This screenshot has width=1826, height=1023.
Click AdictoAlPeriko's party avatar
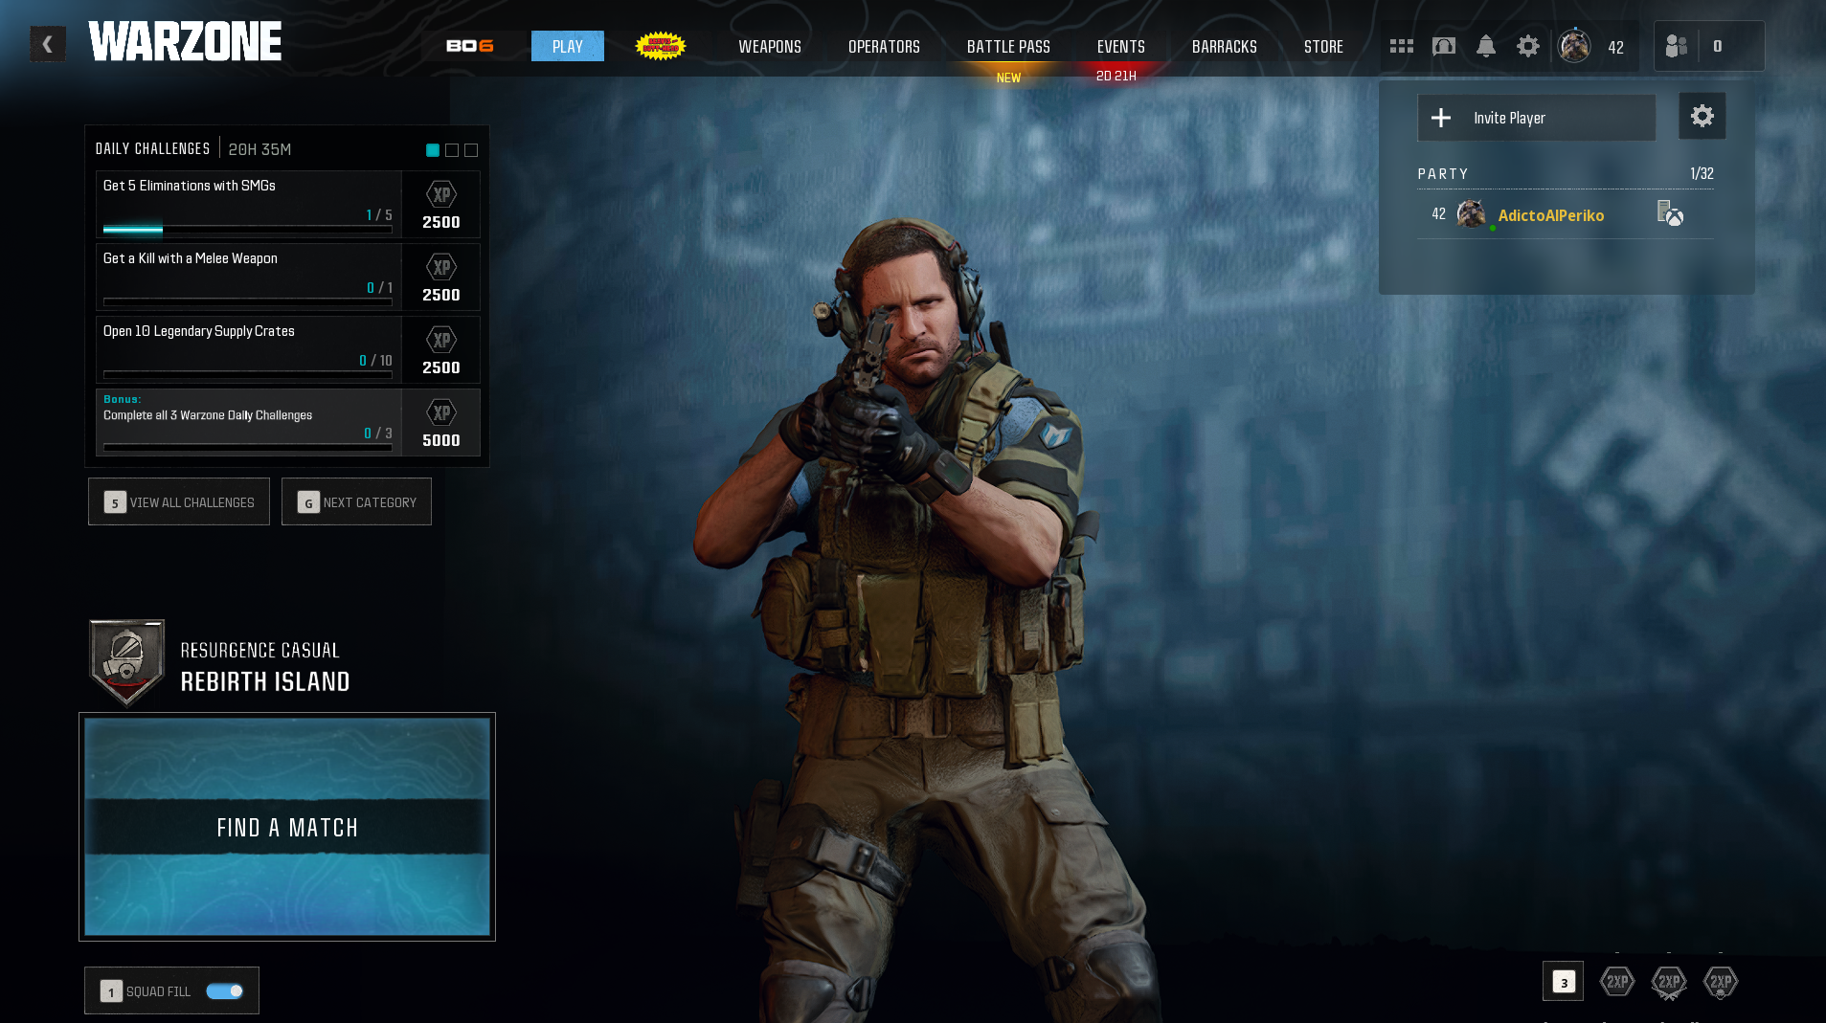coord(1472,214)
